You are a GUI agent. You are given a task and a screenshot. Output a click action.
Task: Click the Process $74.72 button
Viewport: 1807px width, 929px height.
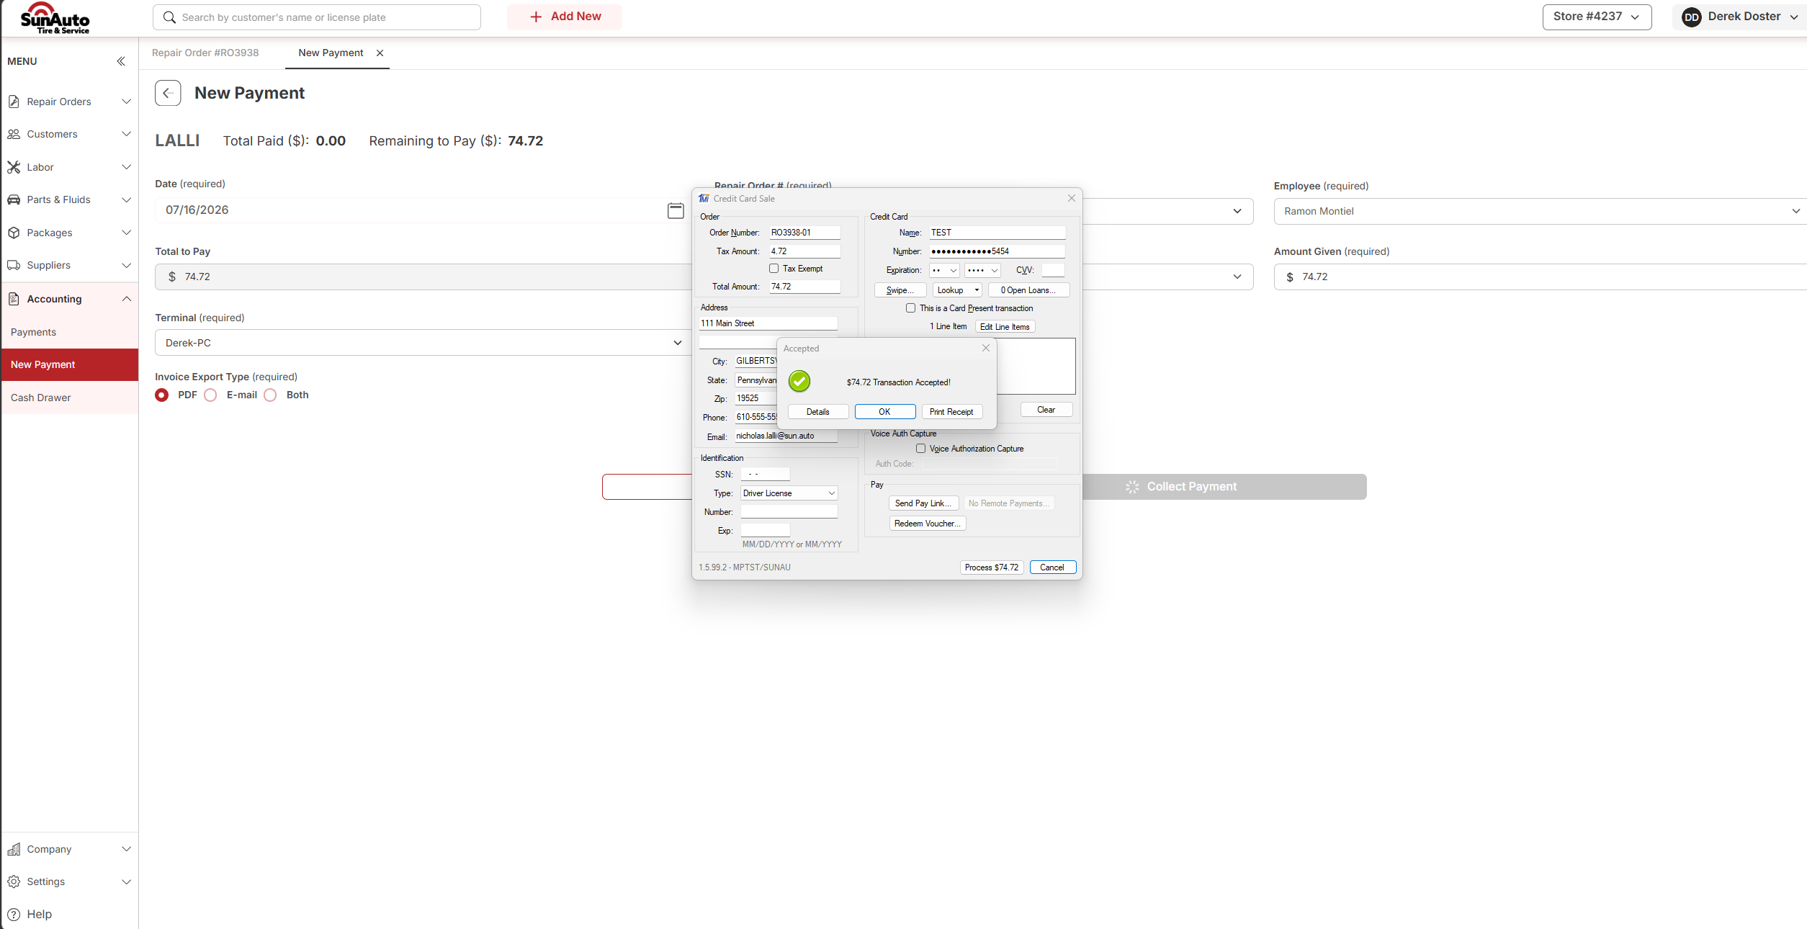coord(992,567)
